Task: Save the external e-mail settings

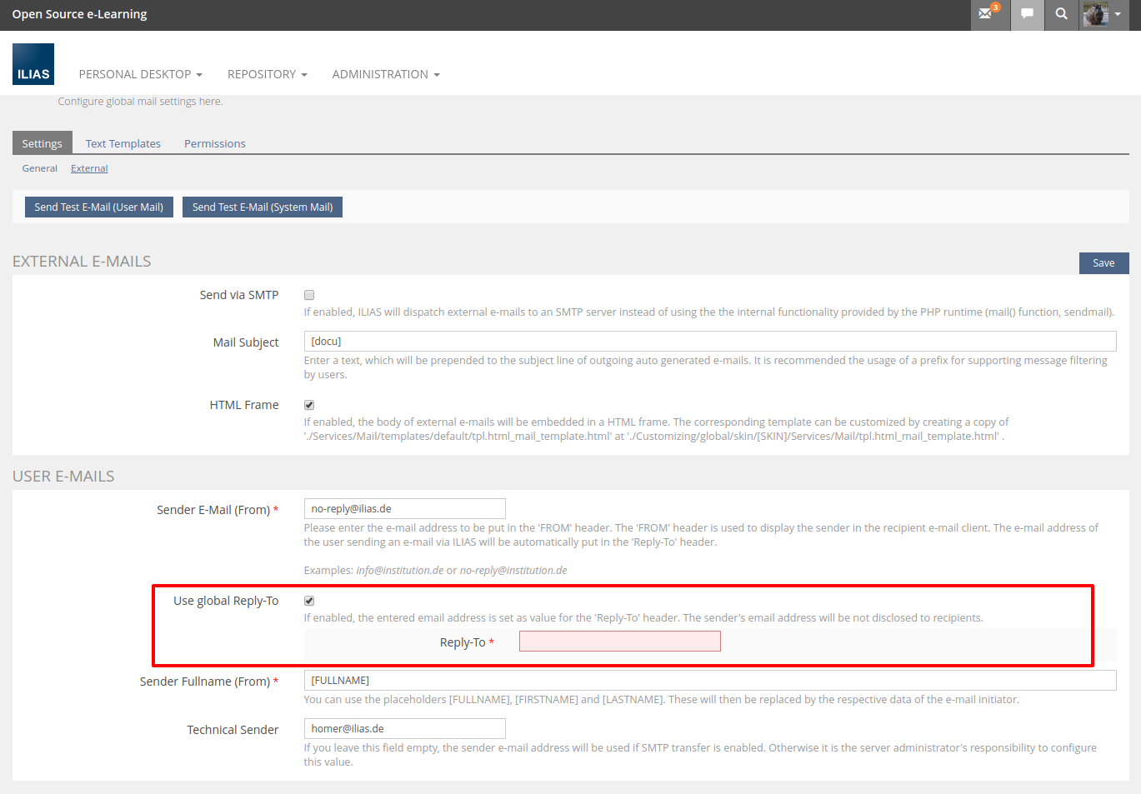Action: [x=1103, y=263]
